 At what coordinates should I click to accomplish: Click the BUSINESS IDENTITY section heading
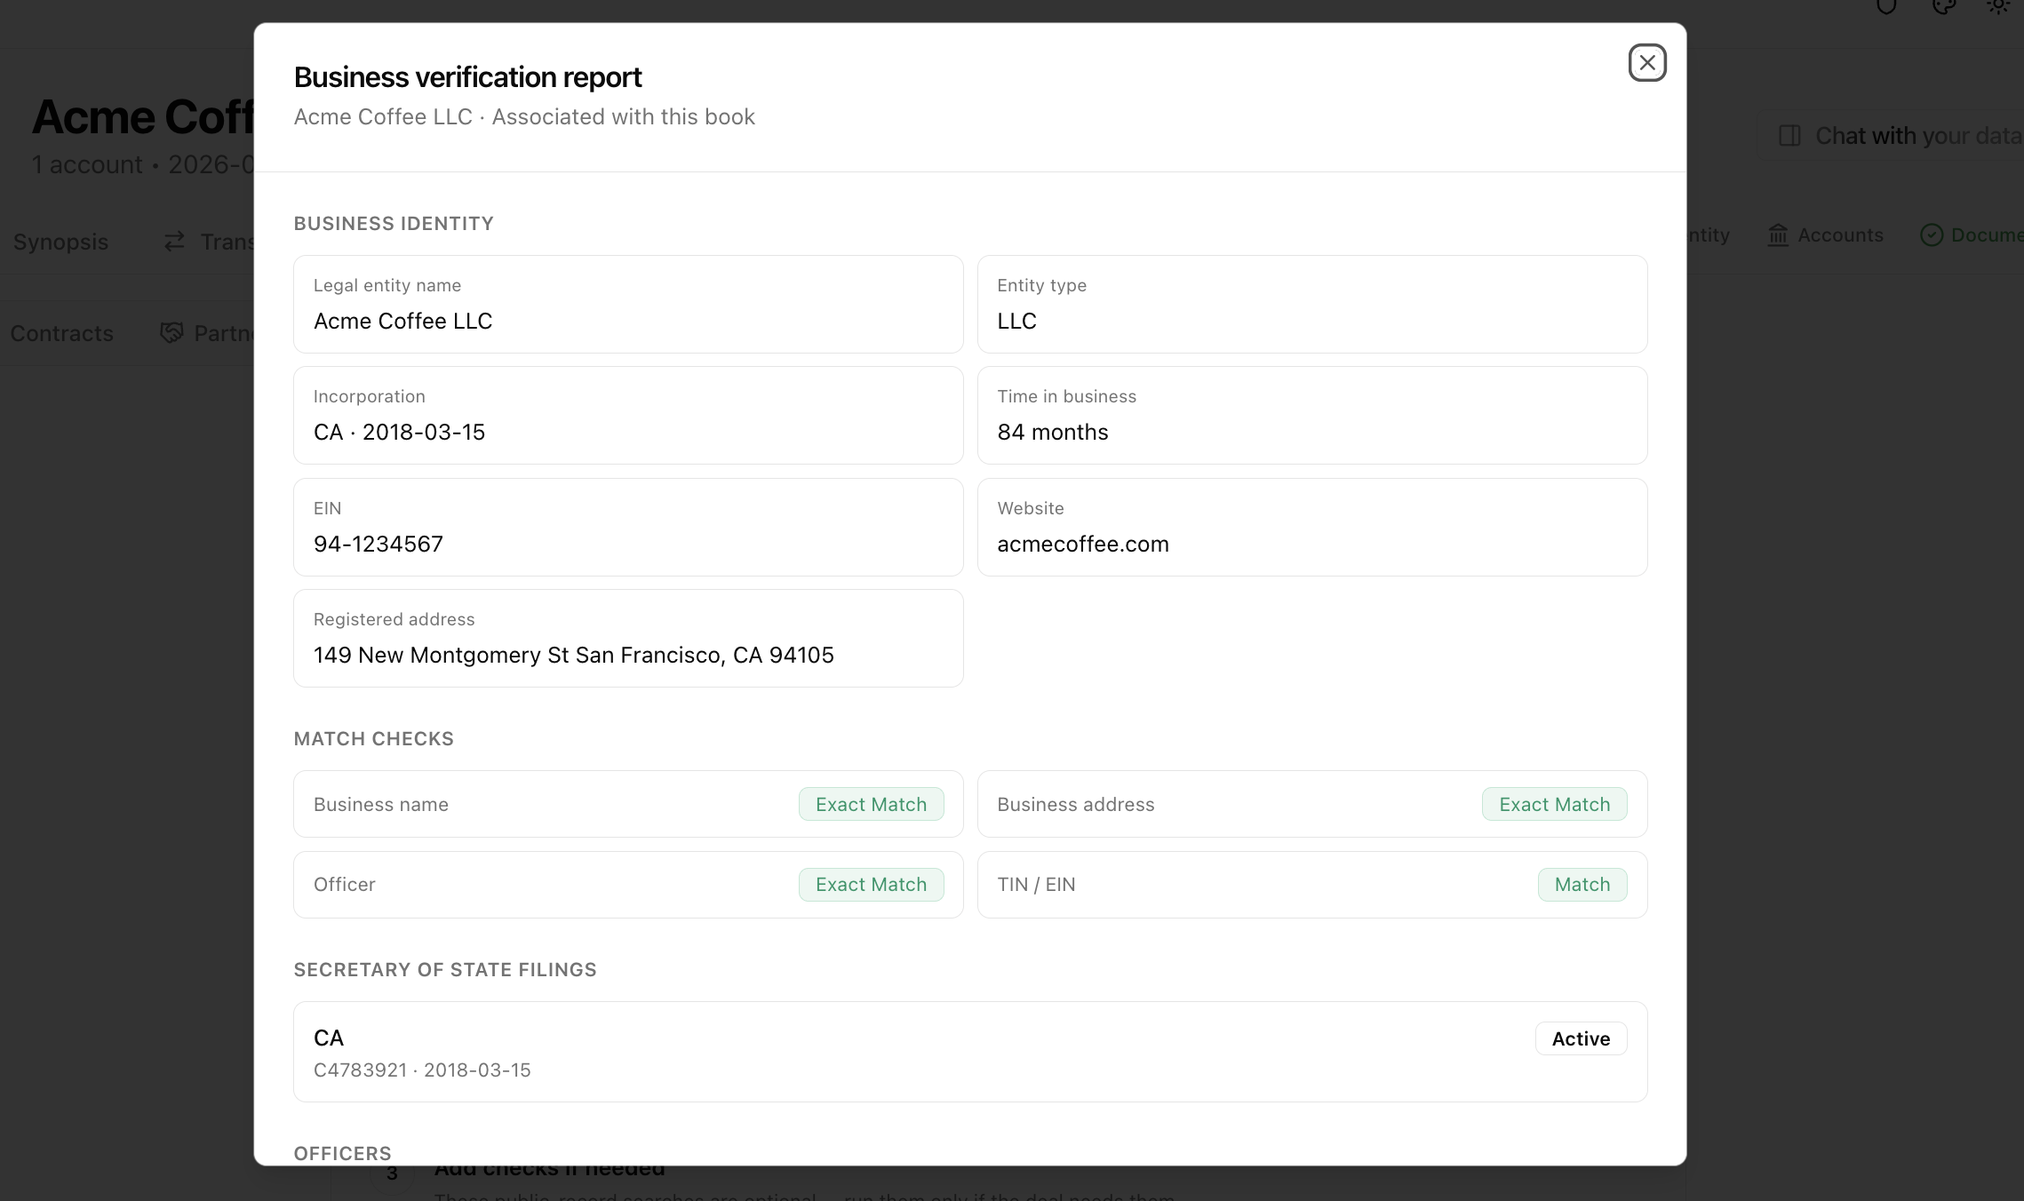[394, 224]
